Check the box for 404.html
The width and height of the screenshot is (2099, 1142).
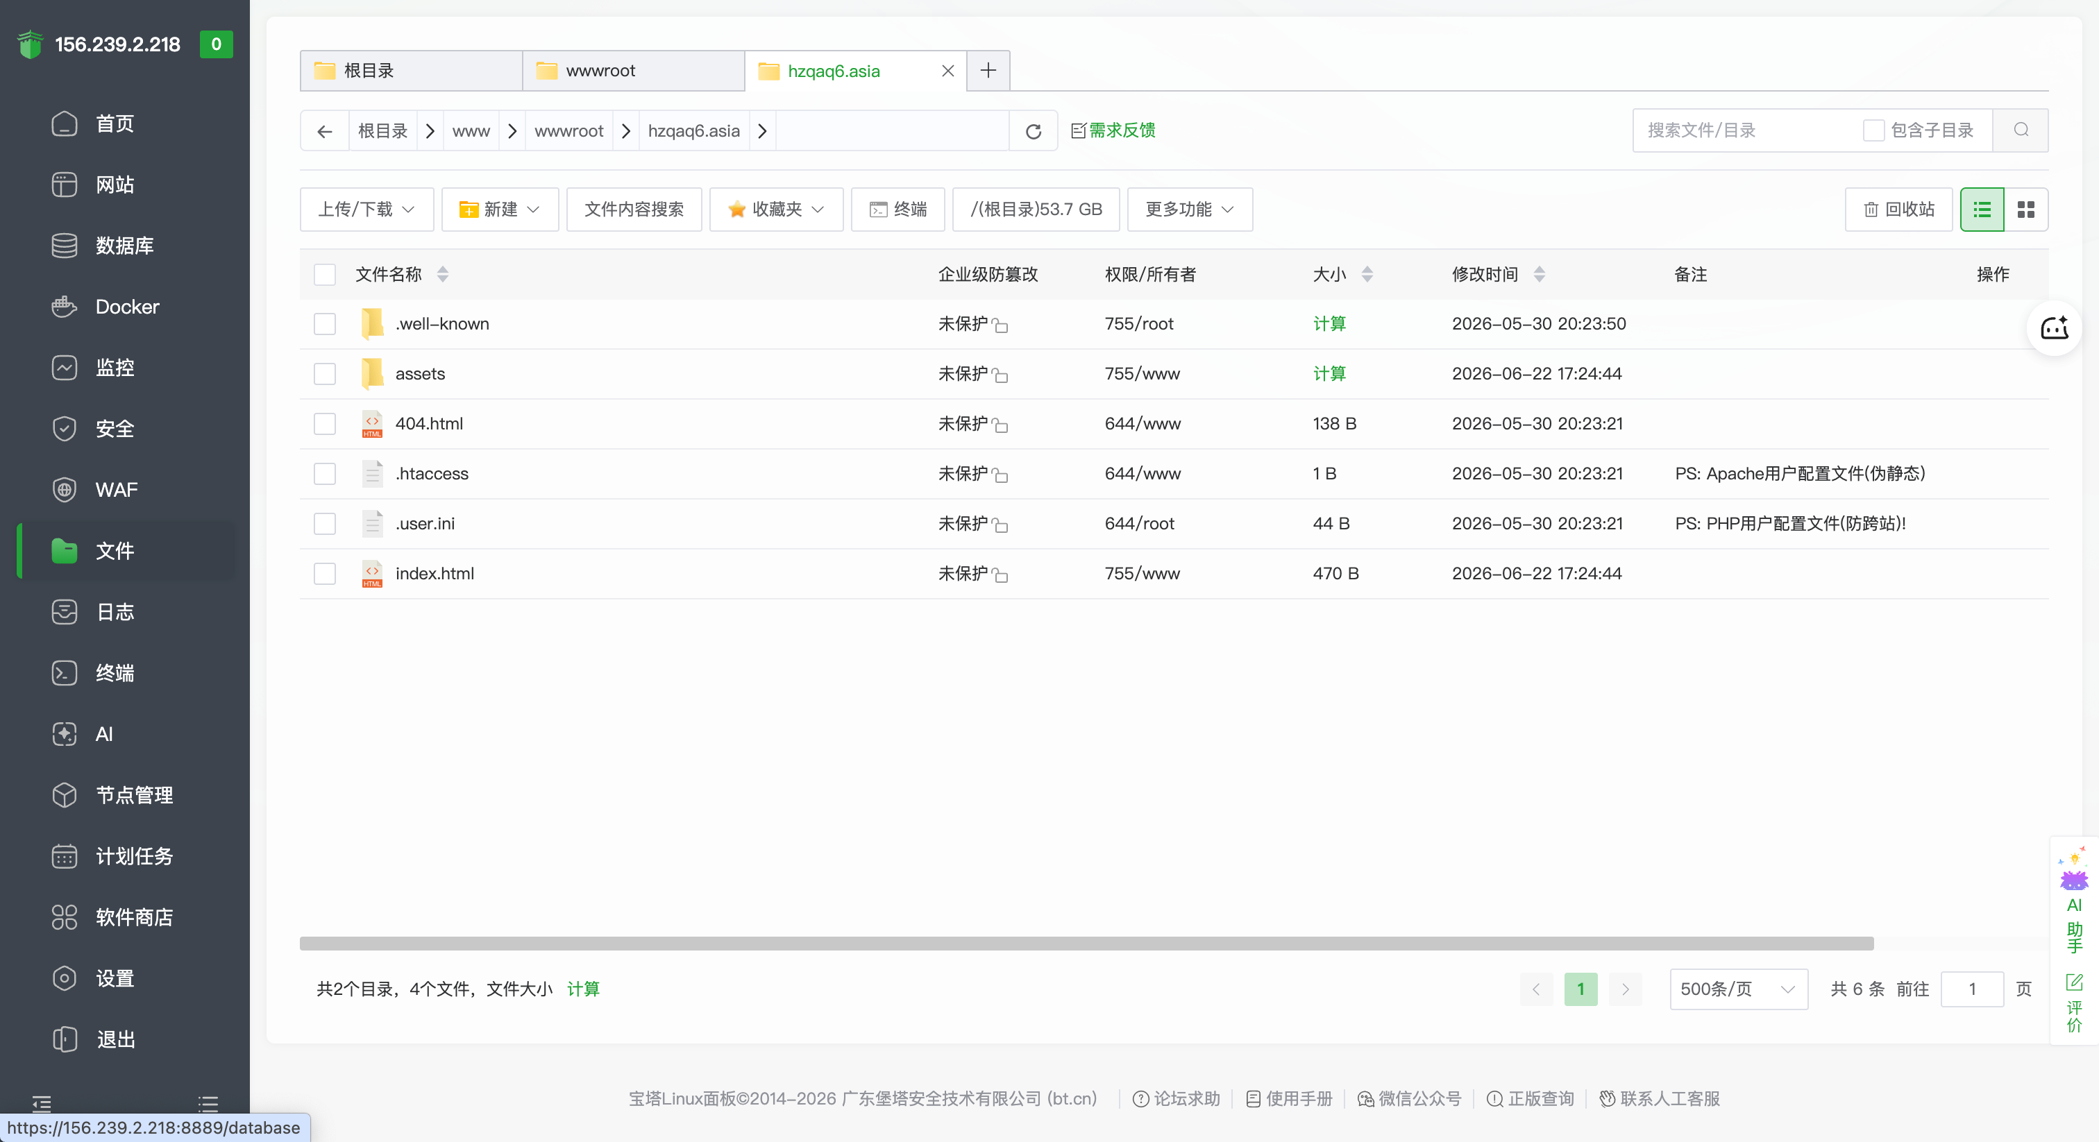(324, 423)
